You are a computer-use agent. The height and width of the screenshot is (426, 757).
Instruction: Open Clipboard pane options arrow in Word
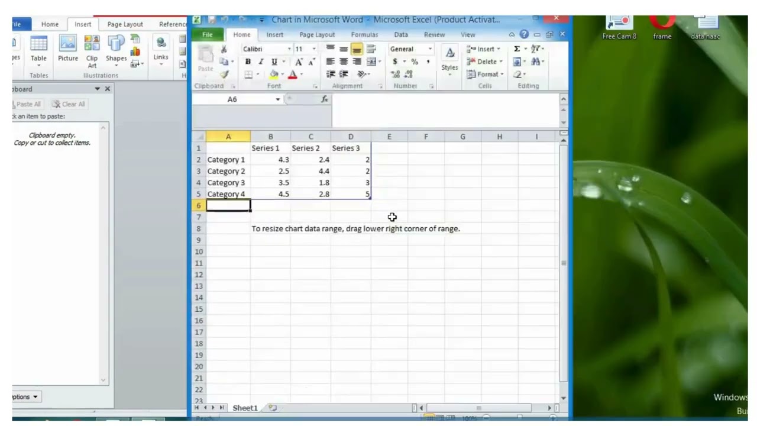point(97,89)
